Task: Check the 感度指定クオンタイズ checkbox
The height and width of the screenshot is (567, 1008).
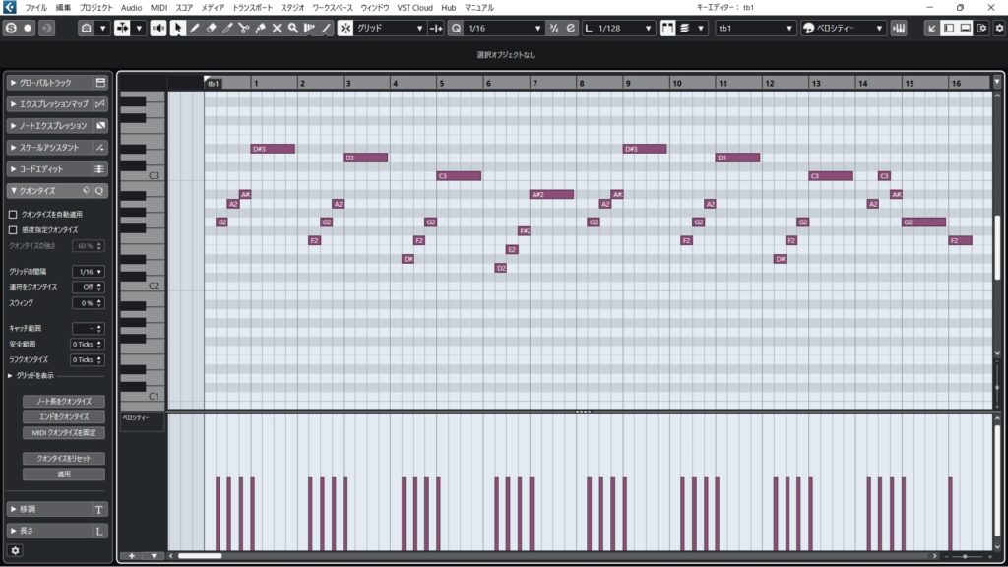Action: [13, 229]
